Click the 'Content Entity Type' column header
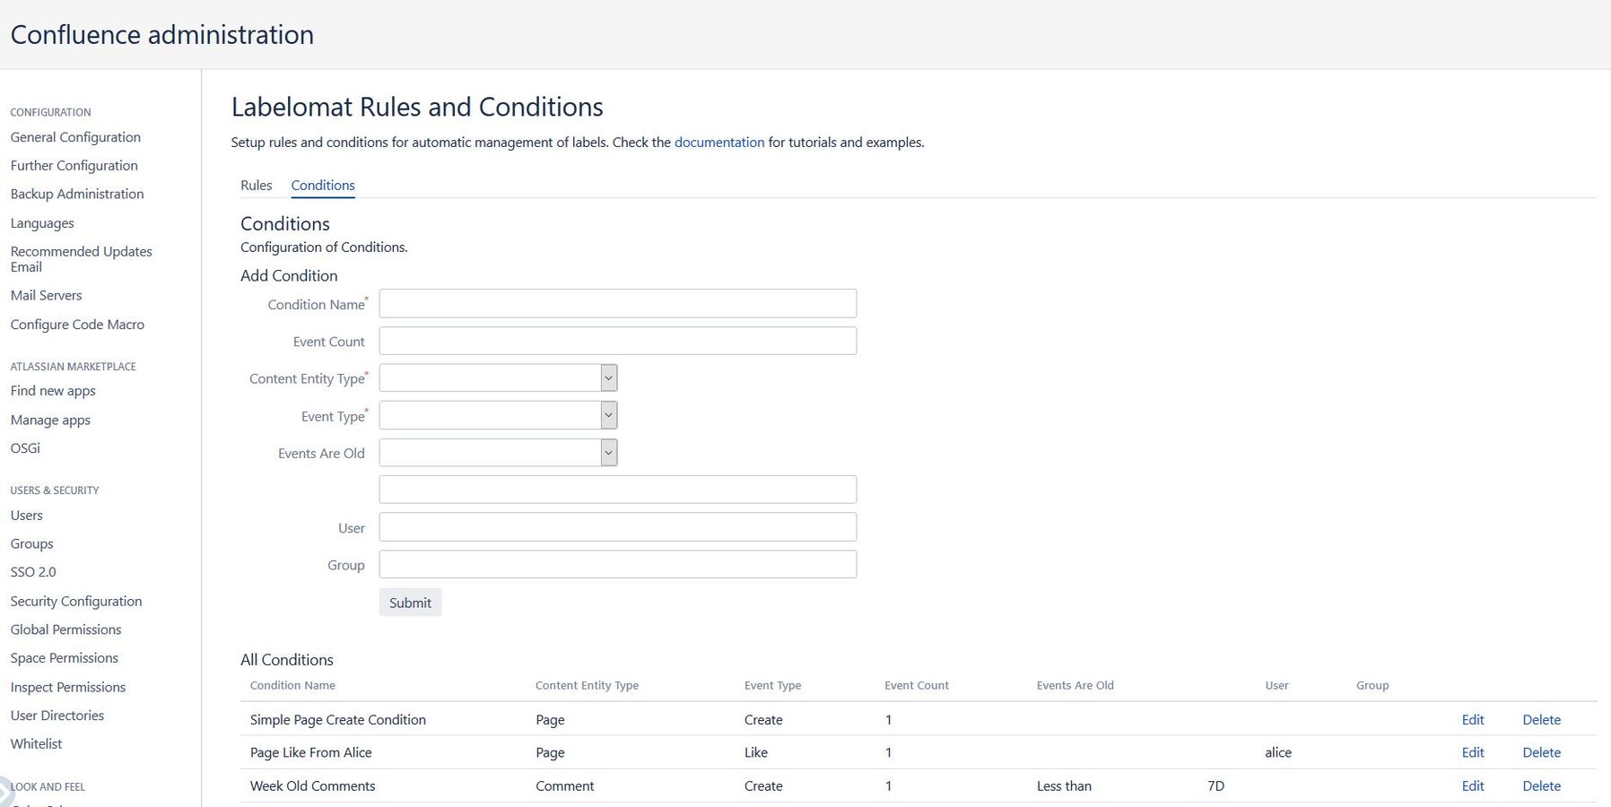Viewport: 1611px width, 807px height. pos(587,685)
